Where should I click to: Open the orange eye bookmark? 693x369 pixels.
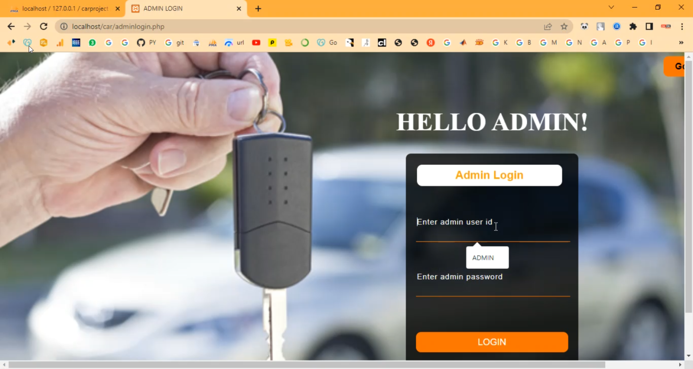[x=479, y=42]
